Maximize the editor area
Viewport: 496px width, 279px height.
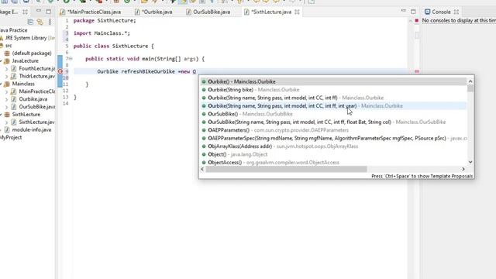(413, 12)
